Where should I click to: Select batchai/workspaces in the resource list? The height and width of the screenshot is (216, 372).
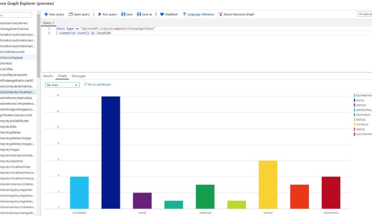point(18,58)
